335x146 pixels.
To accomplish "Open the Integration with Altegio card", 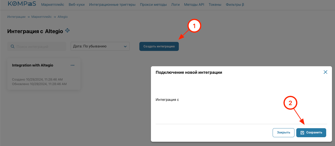I will [44, 74].
